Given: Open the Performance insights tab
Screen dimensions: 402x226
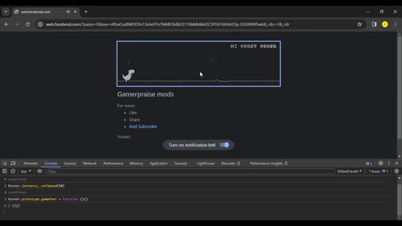Looking at the screenshot, I should pyautogui.click(x=269, y=163).
